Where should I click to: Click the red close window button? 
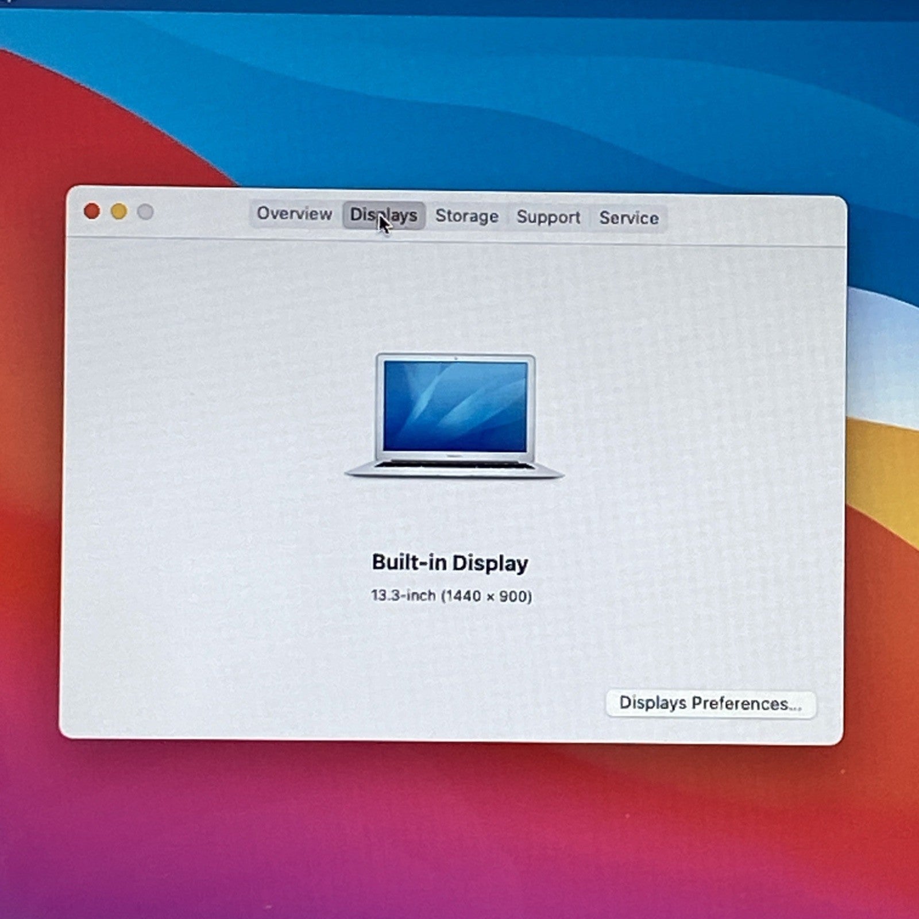tap(92, 211)
